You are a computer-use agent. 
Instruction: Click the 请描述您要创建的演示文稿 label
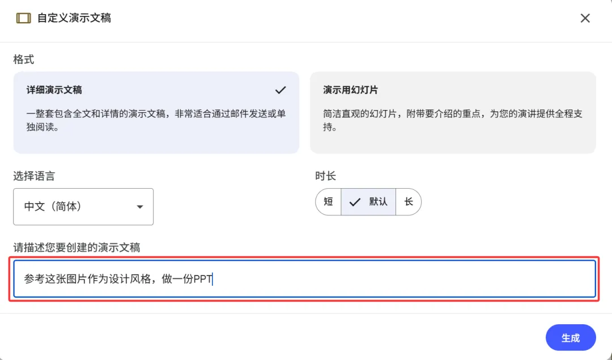coord(76,247)
